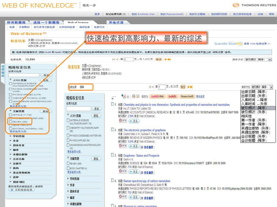This screenshot has height=207, width=277.
Task: Check Editorial Material (122)
Action: [x=11, y=129]
